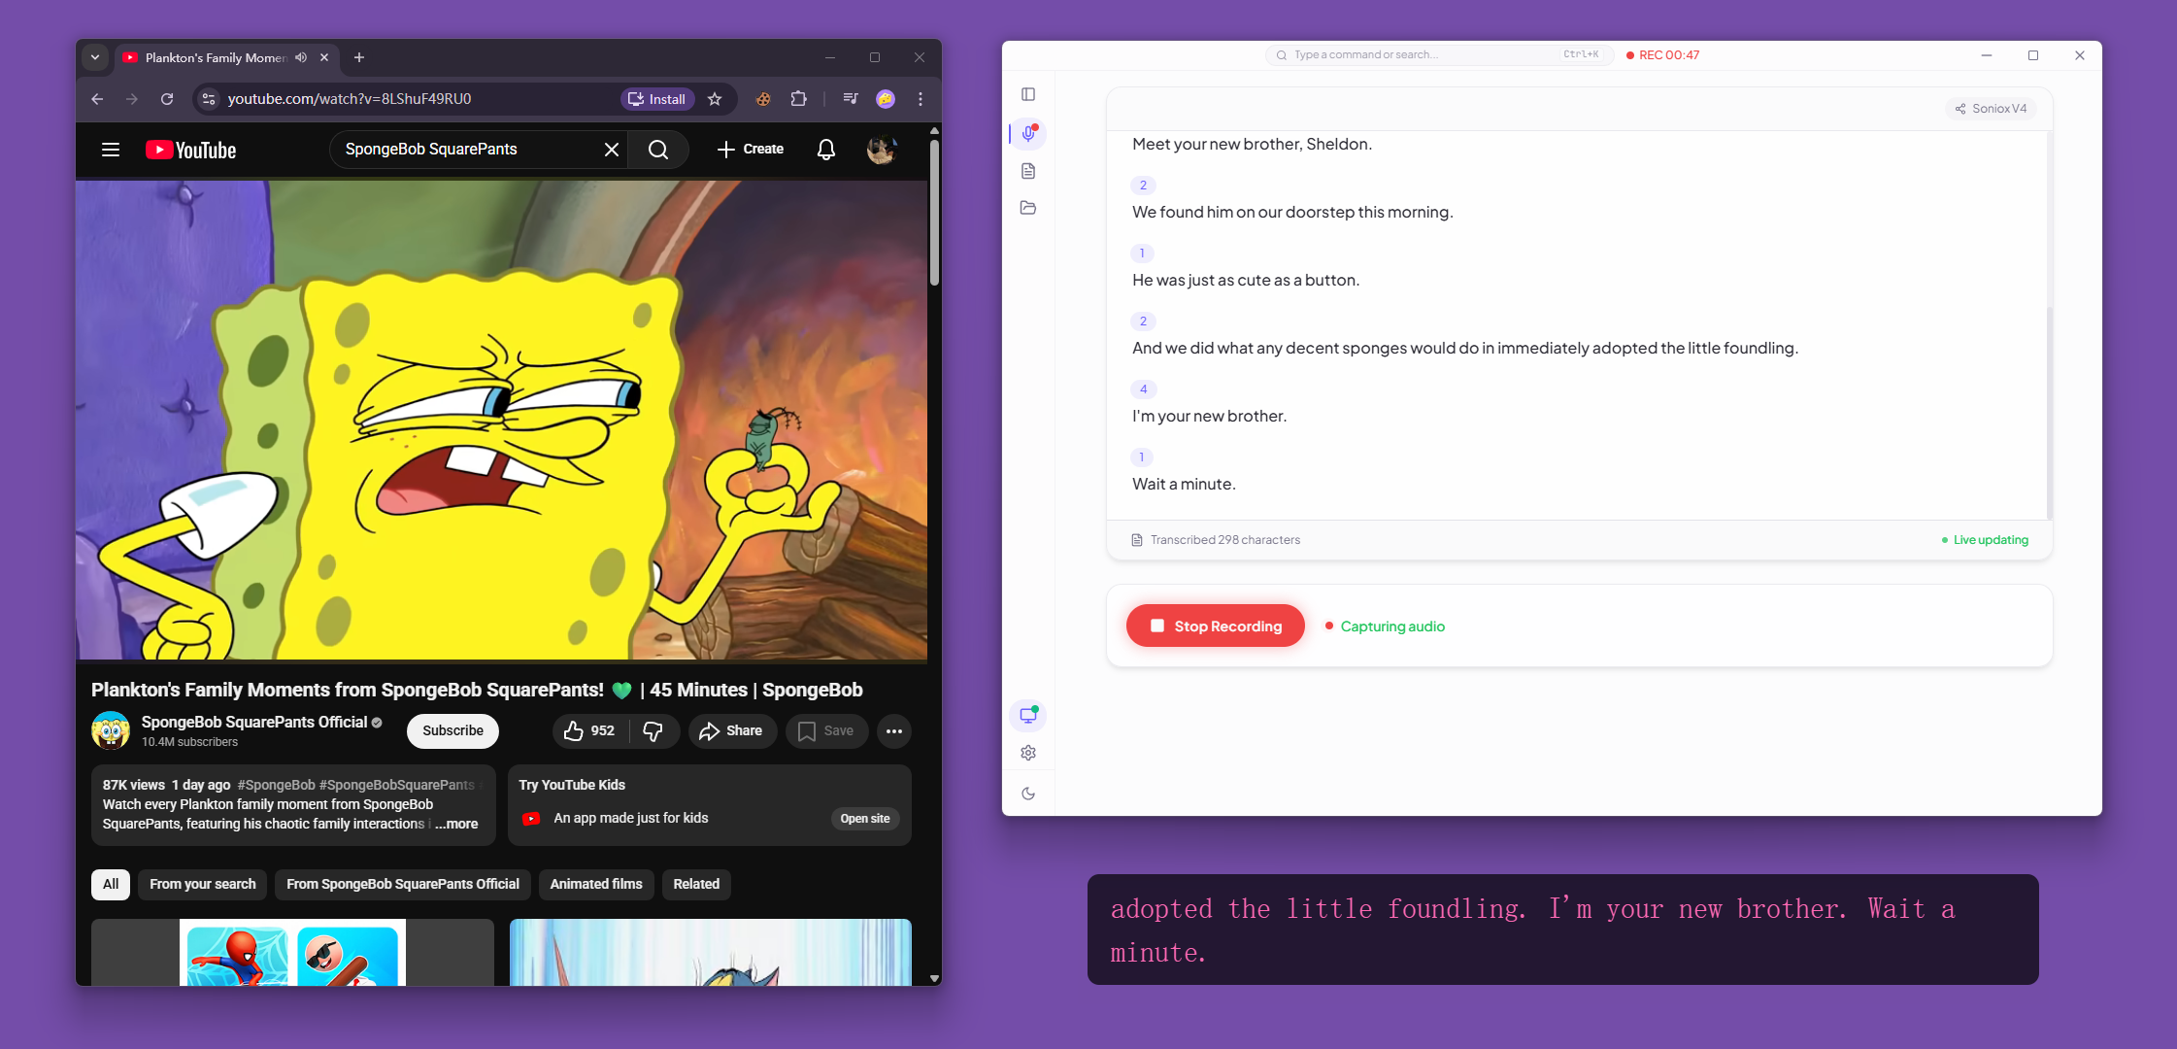The height and width of the screenshot is (1049, 2177).
Task: Click the dislike thumbs-down button
Action: pos(653,731)
